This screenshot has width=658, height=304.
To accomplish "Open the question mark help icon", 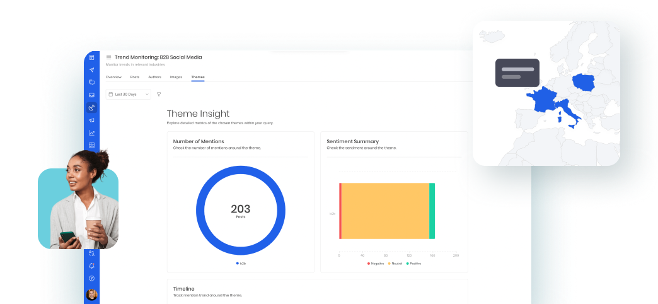I will [x=91, y=278].
